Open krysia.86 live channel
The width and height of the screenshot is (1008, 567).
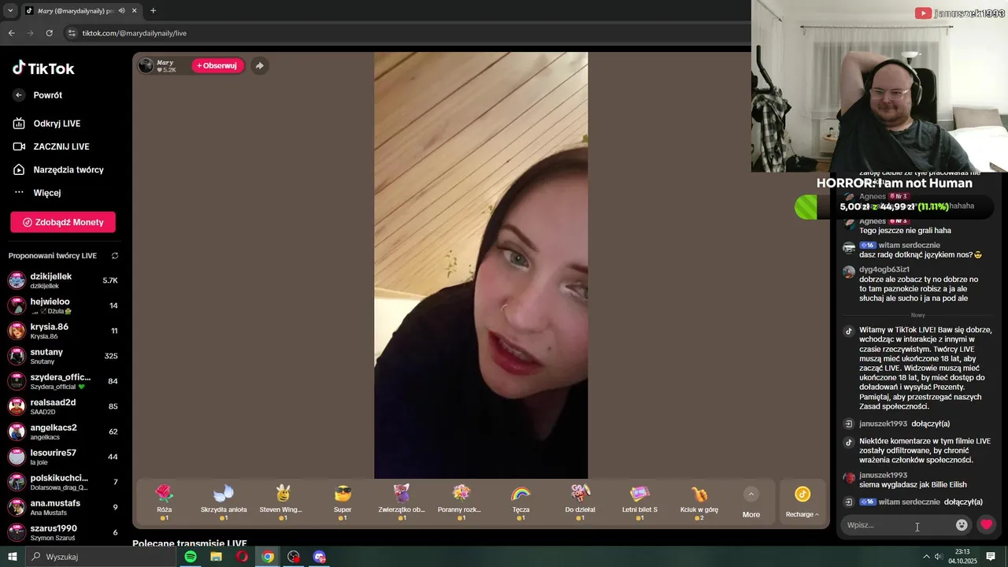[x=63, y=331]
